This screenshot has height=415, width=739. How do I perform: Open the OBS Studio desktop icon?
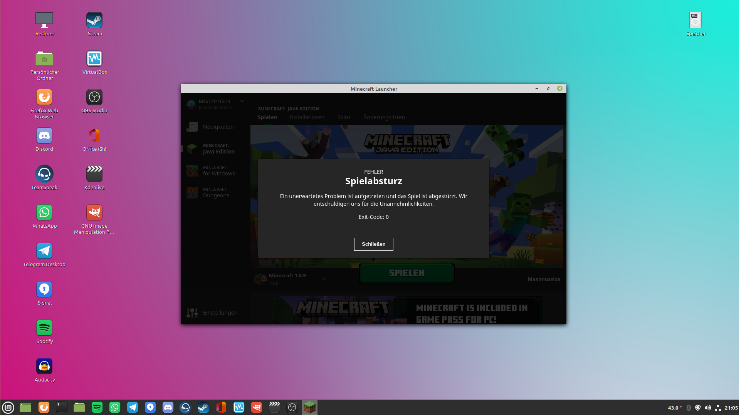pyautogui.click(x=94, y=101)
